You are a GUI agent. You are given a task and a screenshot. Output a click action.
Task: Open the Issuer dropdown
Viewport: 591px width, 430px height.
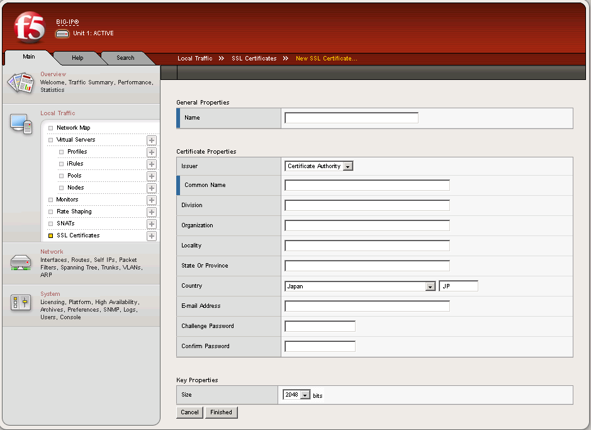tap(319, 166)
